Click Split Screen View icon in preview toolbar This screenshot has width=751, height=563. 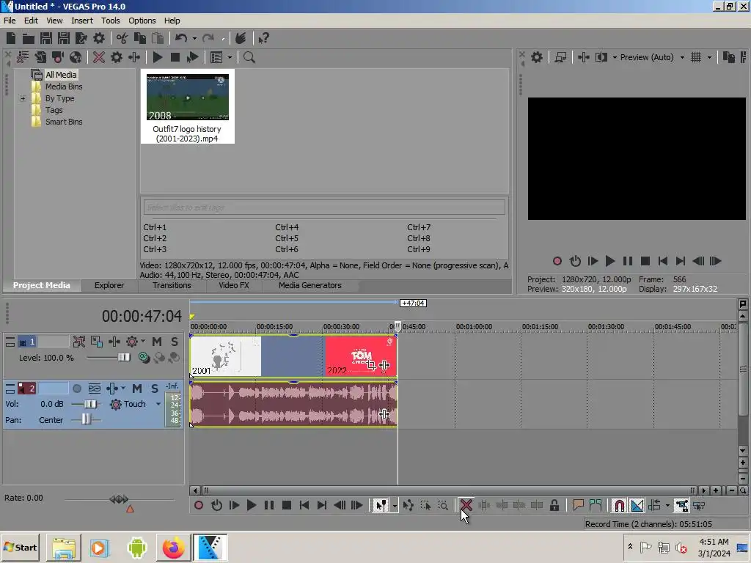tap(601, 57)
